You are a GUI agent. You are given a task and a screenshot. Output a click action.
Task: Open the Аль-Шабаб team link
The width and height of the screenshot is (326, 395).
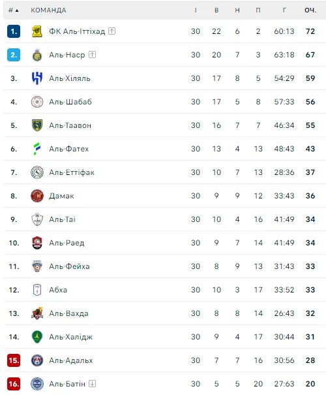(70, 102)
